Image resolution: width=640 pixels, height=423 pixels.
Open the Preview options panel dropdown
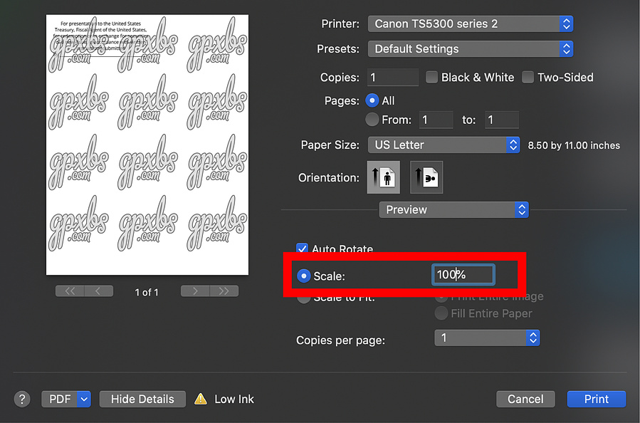(x=454, y=210)
